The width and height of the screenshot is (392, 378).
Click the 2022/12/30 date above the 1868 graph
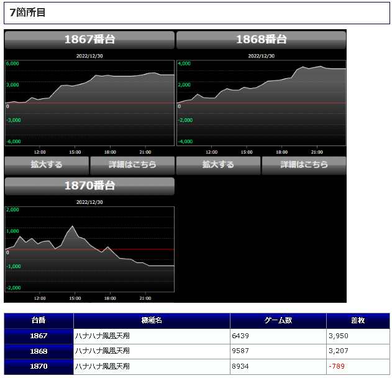click(x=262, y=56)
